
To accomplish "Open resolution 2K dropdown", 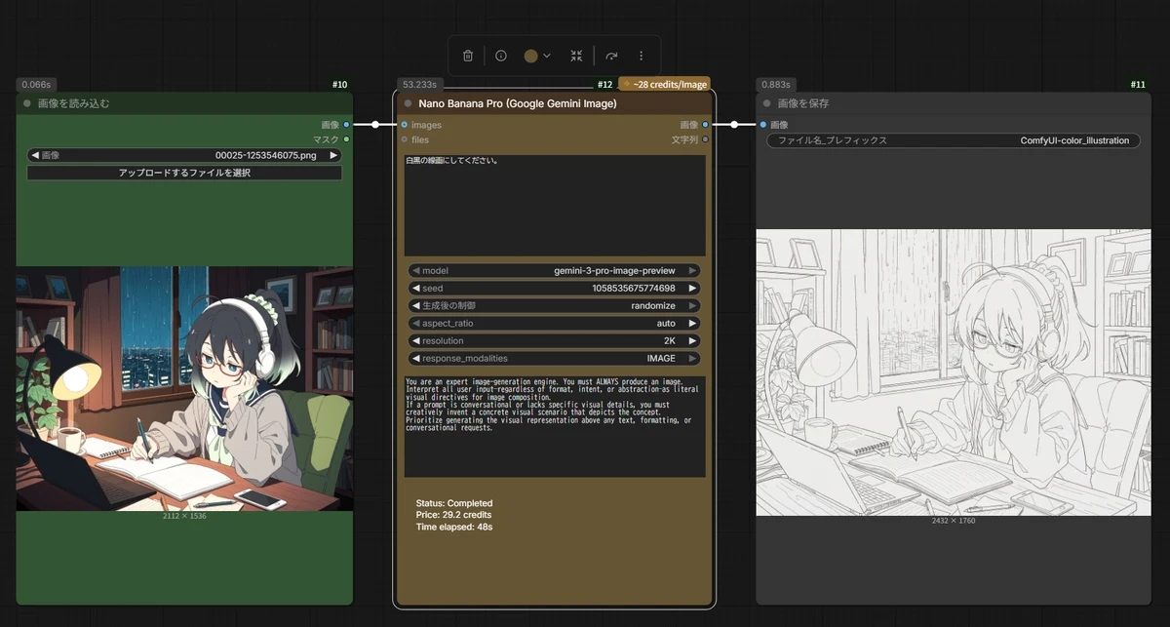I will tap(554, 340).
